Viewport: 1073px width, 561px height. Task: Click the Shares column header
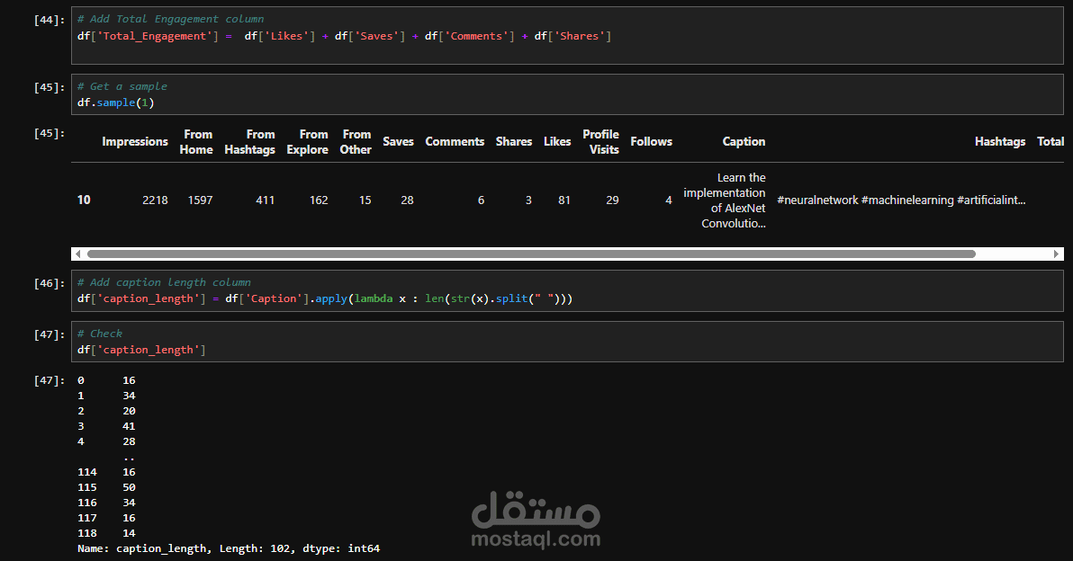[514, 141]
